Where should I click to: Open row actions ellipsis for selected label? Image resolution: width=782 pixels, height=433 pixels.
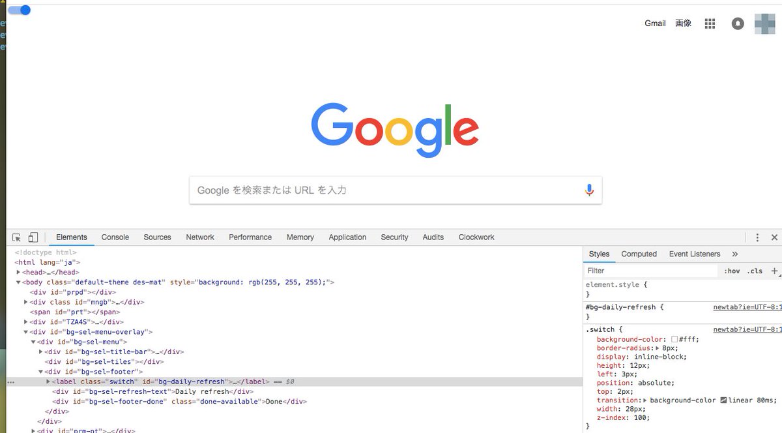10,381
